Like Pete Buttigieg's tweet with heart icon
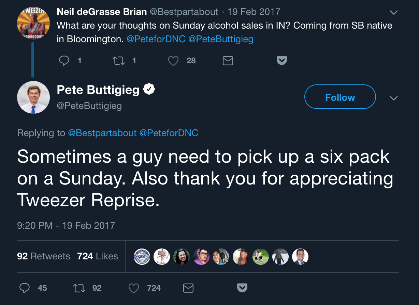 point(134,288)
